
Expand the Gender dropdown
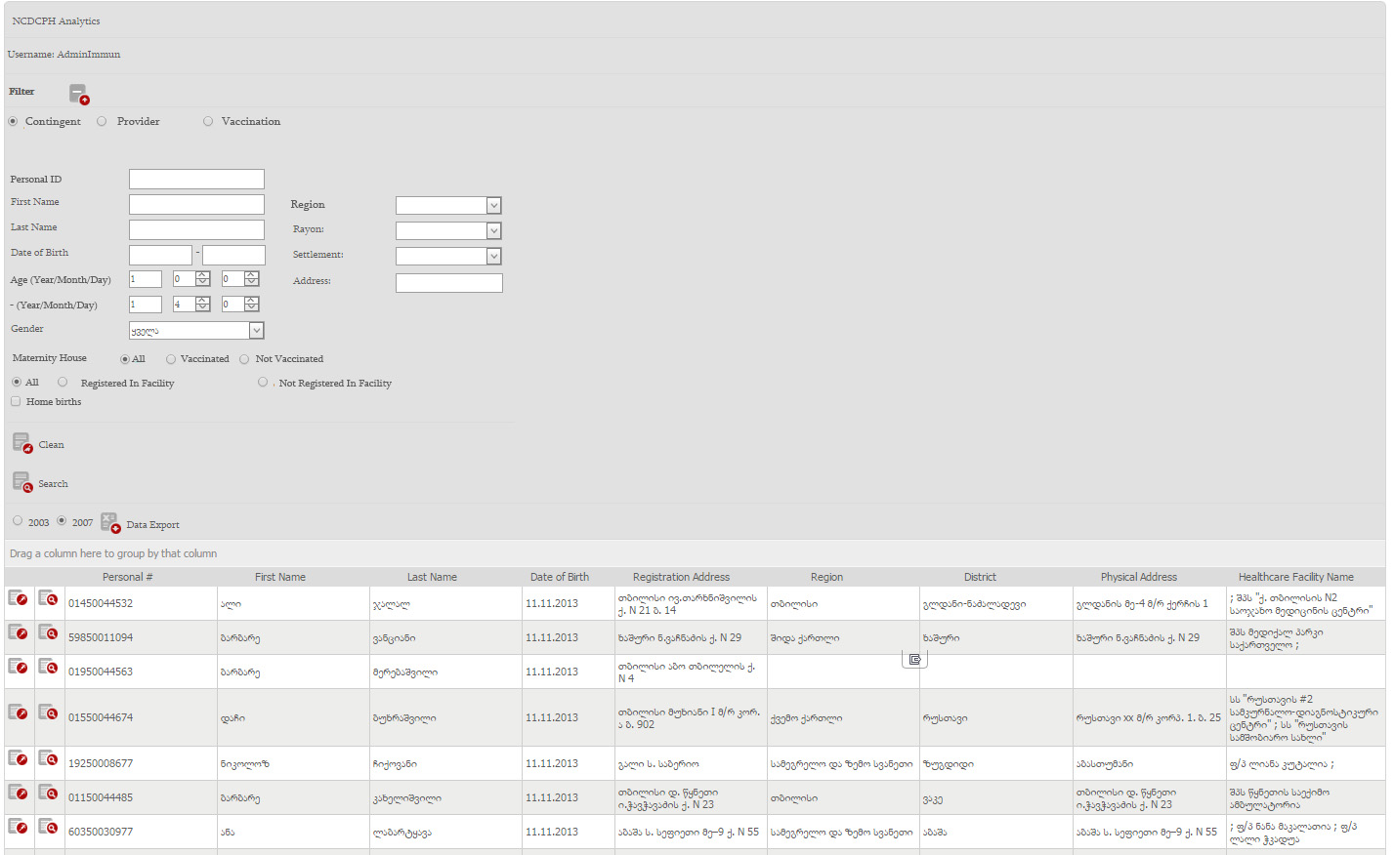(x=256, y=331)
